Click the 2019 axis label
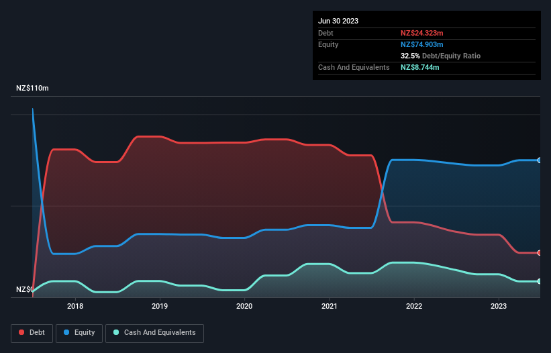Viewport: 551px width, 353px height. (x=160, y=306)
